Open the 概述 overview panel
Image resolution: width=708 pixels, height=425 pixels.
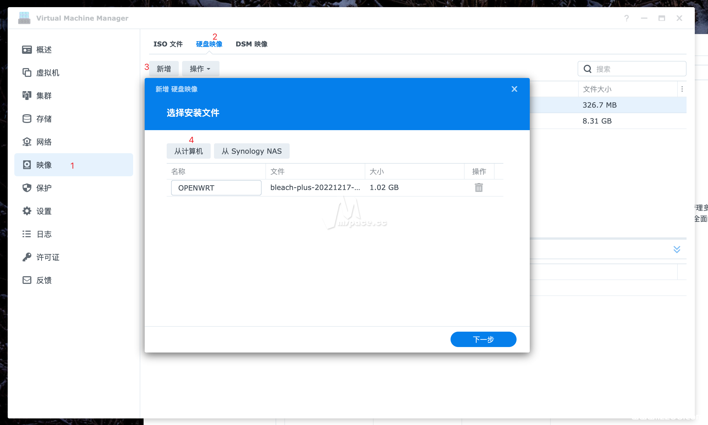44,49
